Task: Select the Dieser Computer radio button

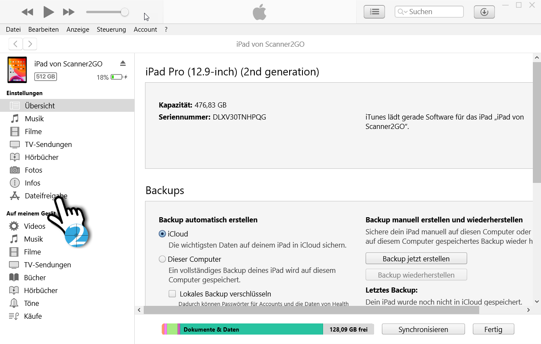Action: (x=162, y=259)
